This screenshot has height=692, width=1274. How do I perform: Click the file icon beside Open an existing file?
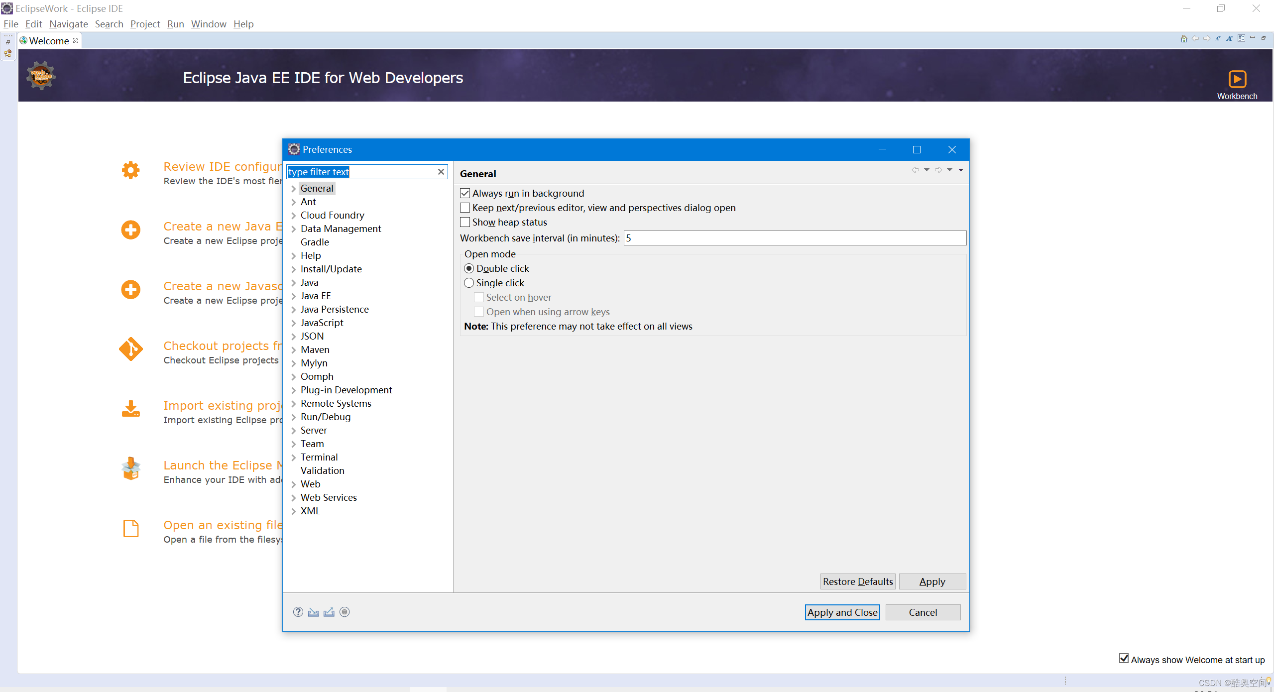pos(131,528)
